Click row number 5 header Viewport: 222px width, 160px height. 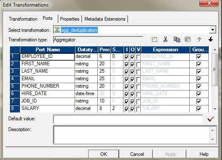click(14, 86)
